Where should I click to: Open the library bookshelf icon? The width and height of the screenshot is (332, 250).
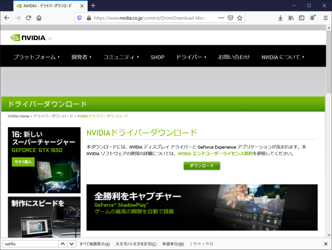pos(291,18)
